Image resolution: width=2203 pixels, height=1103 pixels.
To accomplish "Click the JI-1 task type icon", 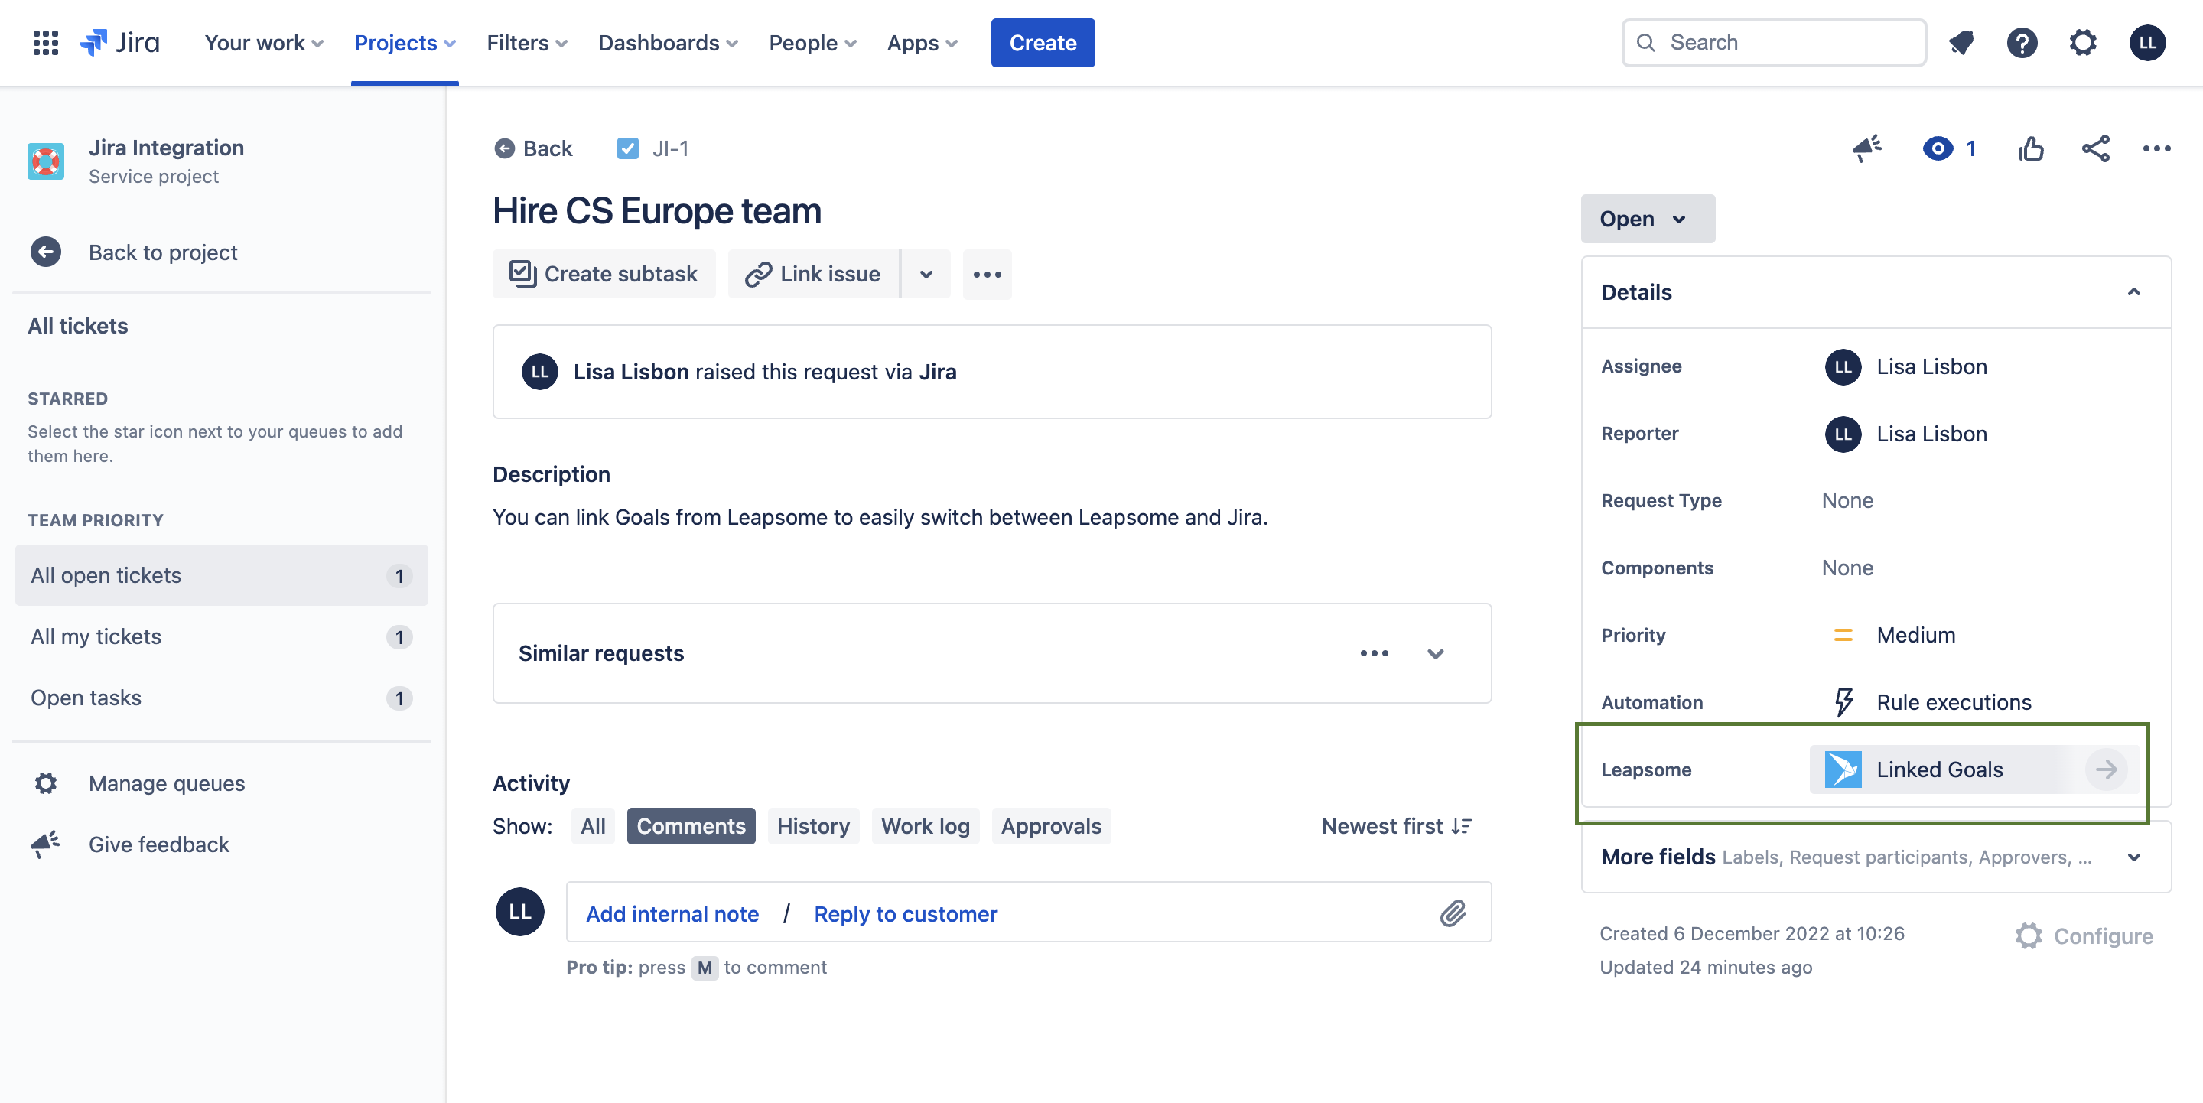I will coord(628,149).
